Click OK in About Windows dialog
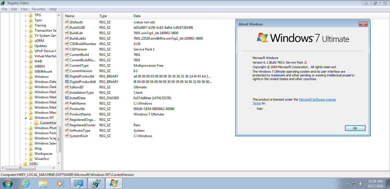This screenshot has width=390, height=189. (x=355, y=128)
